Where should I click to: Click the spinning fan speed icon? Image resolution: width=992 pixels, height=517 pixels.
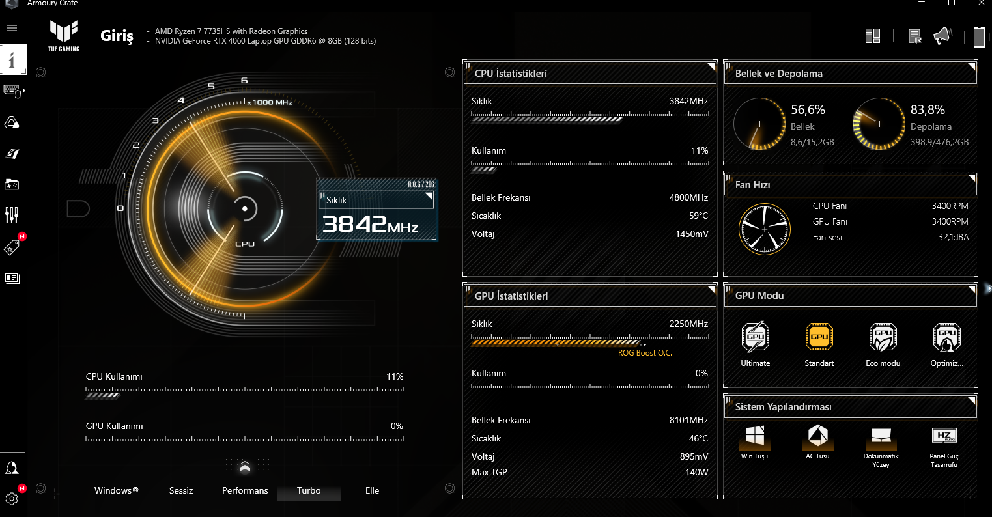coord(765,229)
